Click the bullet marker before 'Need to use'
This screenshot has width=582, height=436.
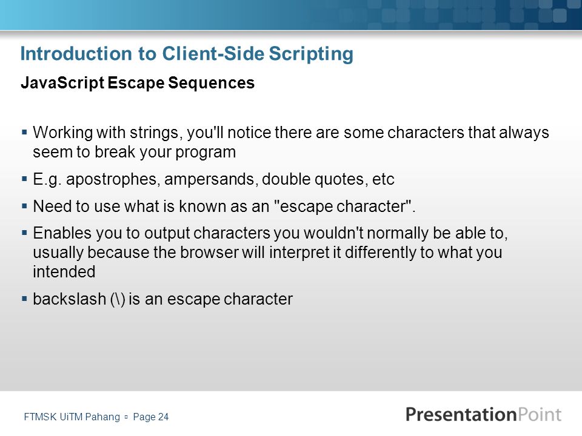[x=24, y=206]
